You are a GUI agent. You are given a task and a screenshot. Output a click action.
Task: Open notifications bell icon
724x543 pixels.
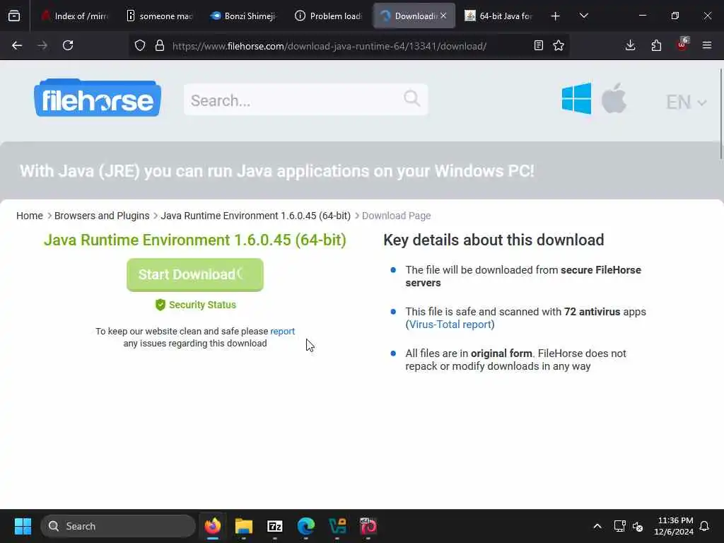tap(704, 526)
